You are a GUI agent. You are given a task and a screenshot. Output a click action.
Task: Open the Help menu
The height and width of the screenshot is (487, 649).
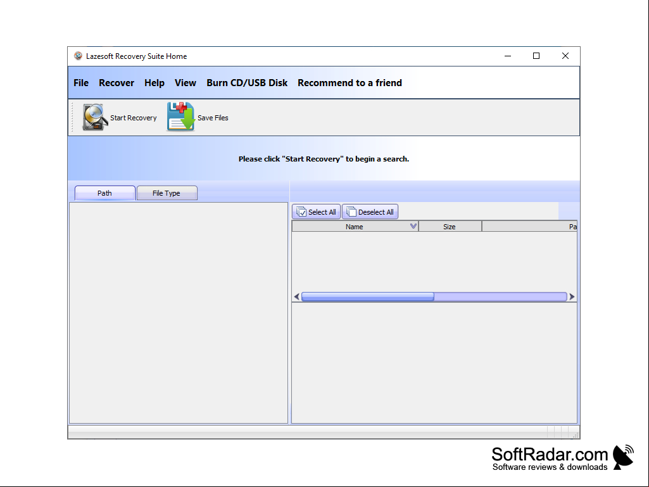point(154,83)
